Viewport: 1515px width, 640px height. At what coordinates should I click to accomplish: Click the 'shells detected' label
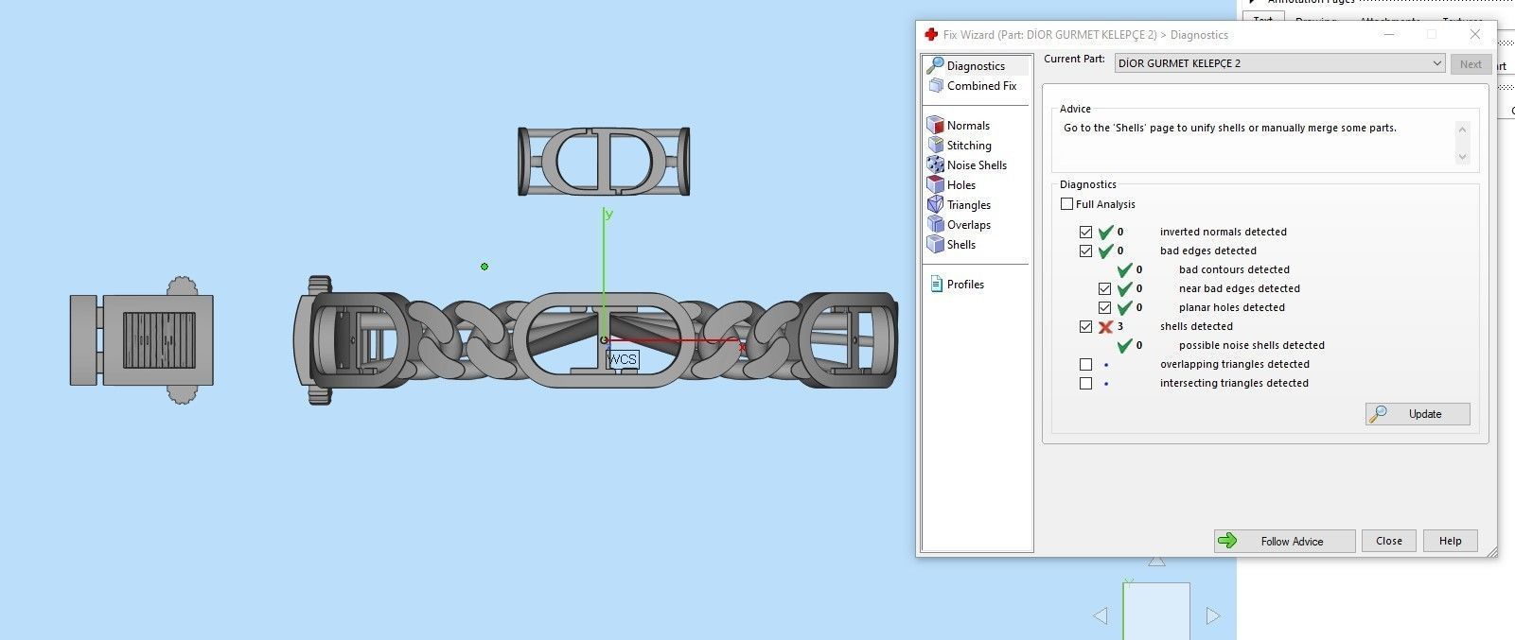1196,327
